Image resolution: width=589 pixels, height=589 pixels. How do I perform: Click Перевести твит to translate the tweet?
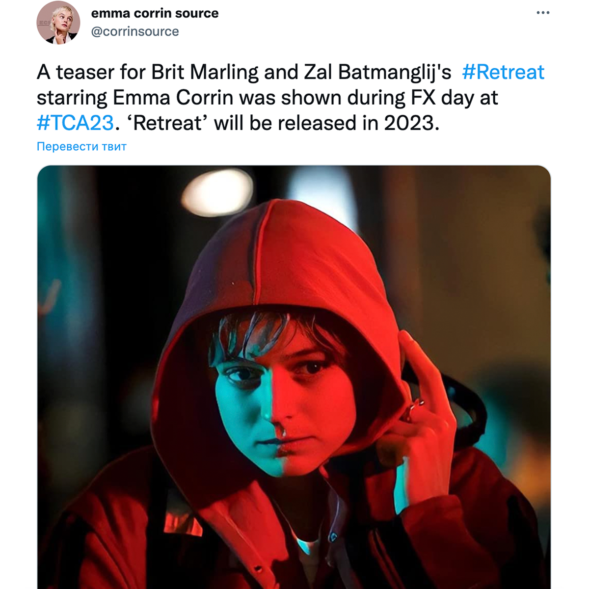pos(81,146)
